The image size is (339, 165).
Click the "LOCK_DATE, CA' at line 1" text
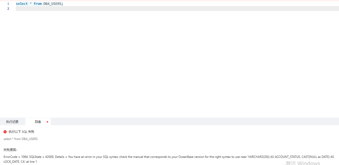pos(20,162)
